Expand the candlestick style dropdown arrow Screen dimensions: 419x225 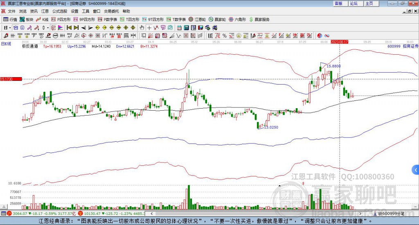[x=47, y=28]
